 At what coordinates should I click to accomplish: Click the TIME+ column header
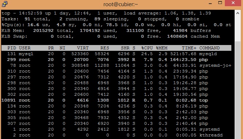(189, 48)
